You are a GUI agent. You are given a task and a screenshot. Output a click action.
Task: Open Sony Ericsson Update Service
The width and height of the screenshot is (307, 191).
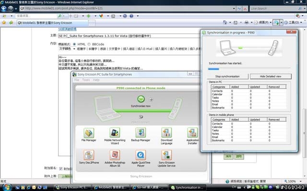(166, 159)
